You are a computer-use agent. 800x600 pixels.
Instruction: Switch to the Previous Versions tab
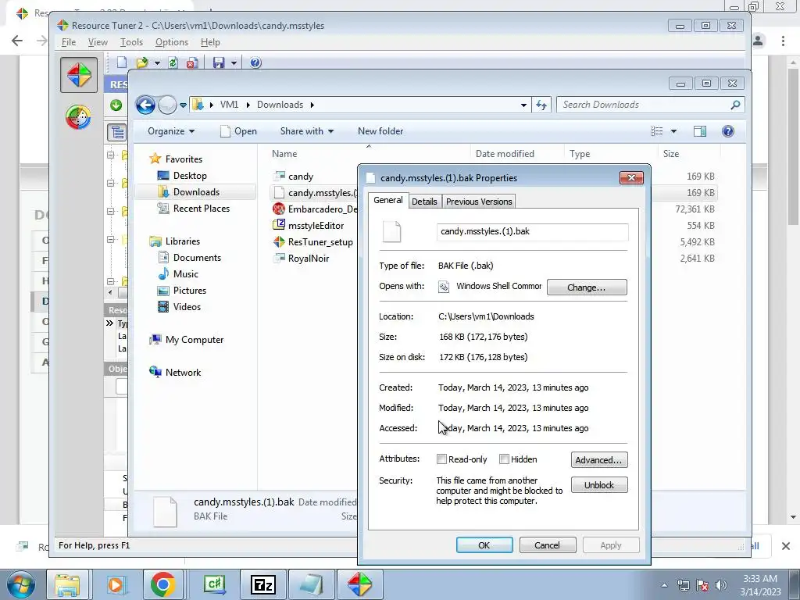pos(479,202)
